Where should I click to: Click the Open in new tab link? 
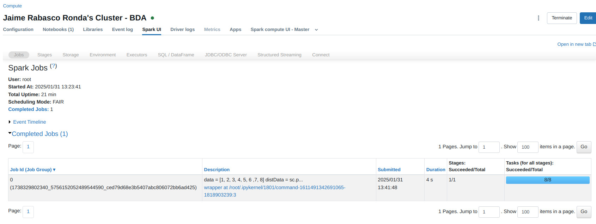click(x=576, y=44)
